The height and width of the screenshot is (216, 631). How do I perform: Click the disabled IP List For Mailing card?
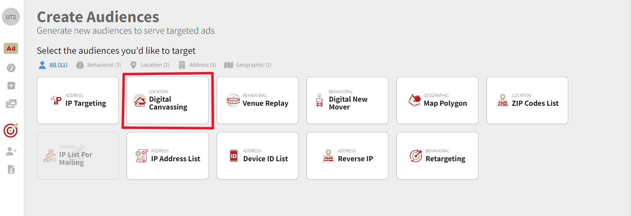(x=78, y=156)
